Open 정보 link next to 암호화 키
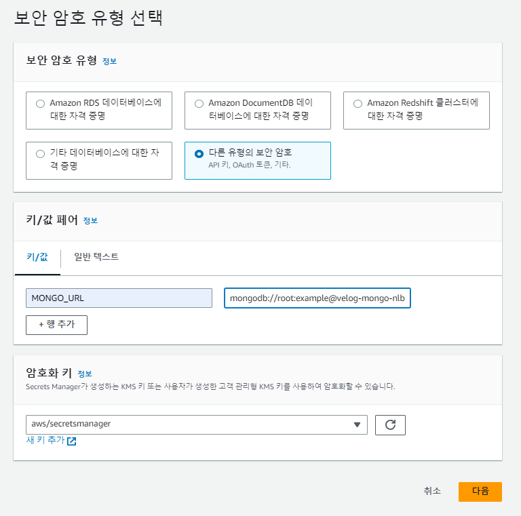The height and width of the screenshot is (516, 521). [x=85, y=374]
